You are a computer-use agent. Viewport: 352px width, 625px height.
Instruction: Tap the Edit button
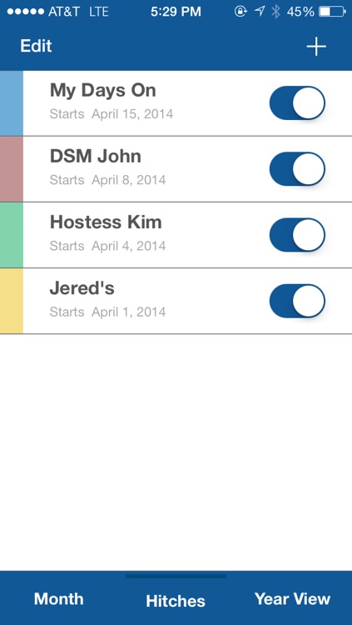point(36,46)
